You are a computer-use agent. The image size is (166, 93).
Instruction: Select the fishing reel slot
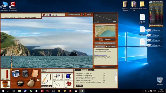point(58,76)
